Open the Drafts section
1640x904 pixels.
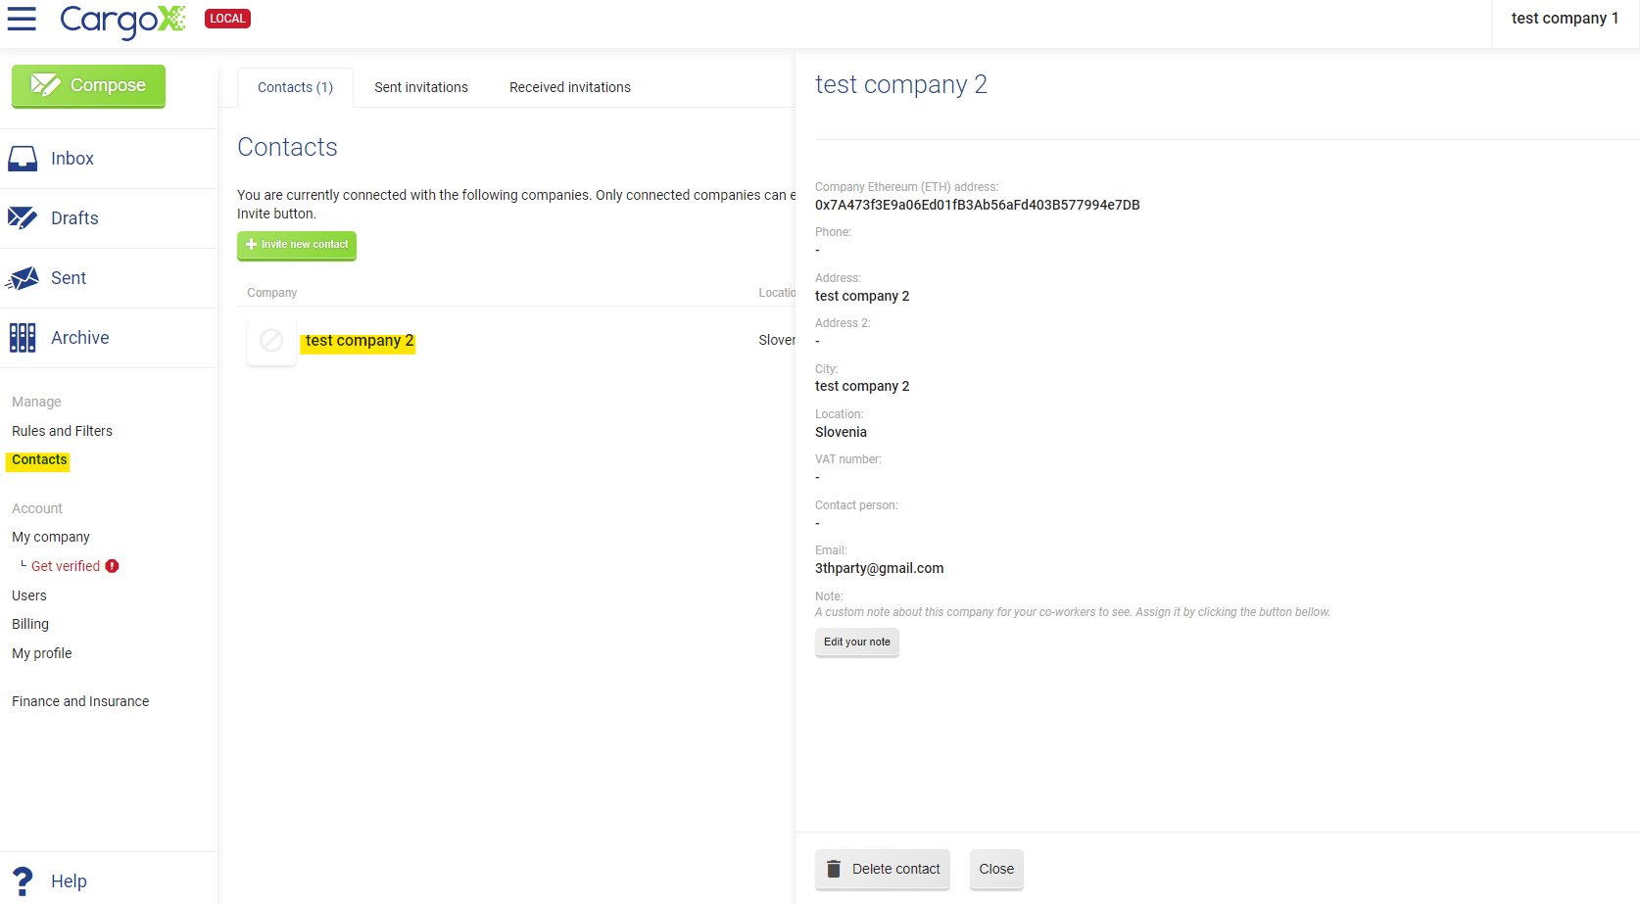click(x=72, y=217)
